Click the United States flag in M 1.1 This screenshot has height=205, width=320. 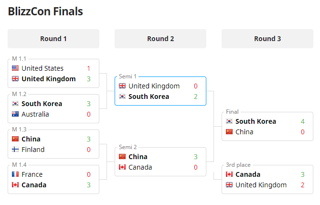pyautogui.click(x=15, y=68)
